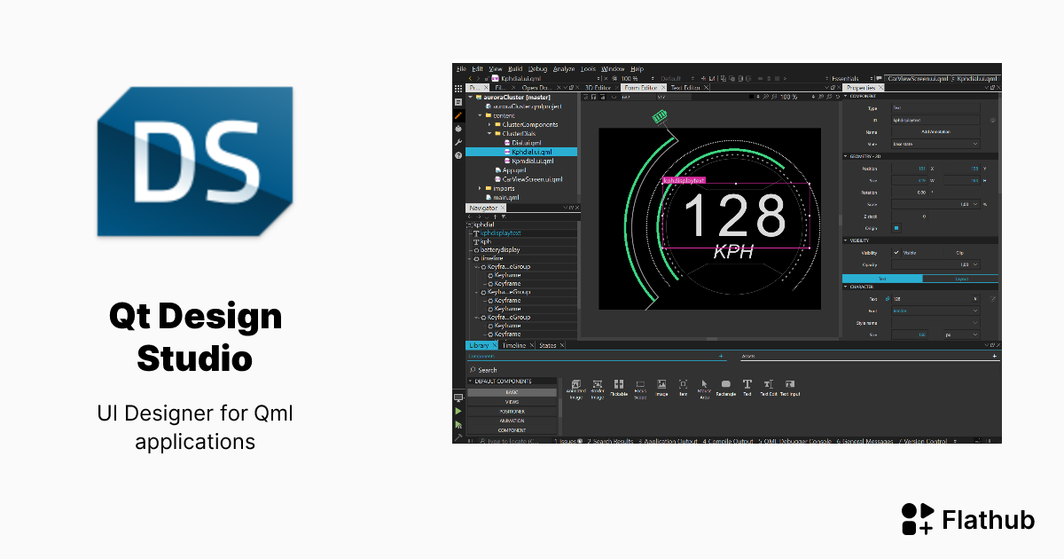Click the Origin color swatch in Geometry
The width and height of the screenshot is (1064, 559).
click(x=896, y=228)
